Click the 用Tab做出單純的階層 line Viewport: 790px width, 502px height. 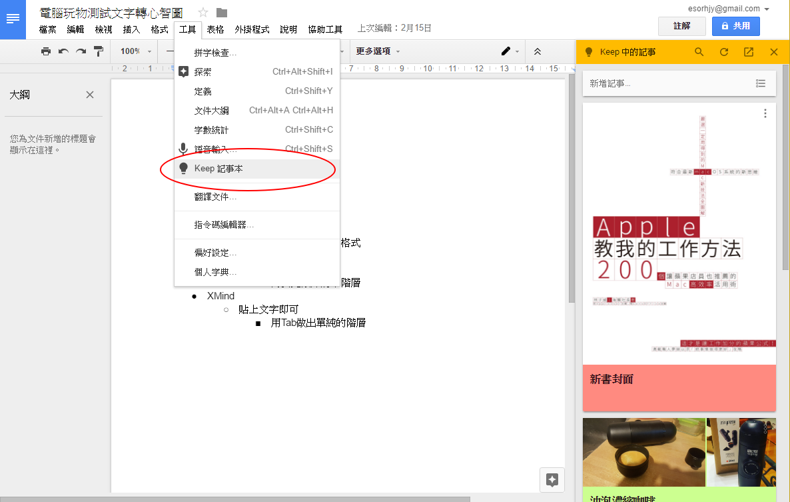click(318, 323)
